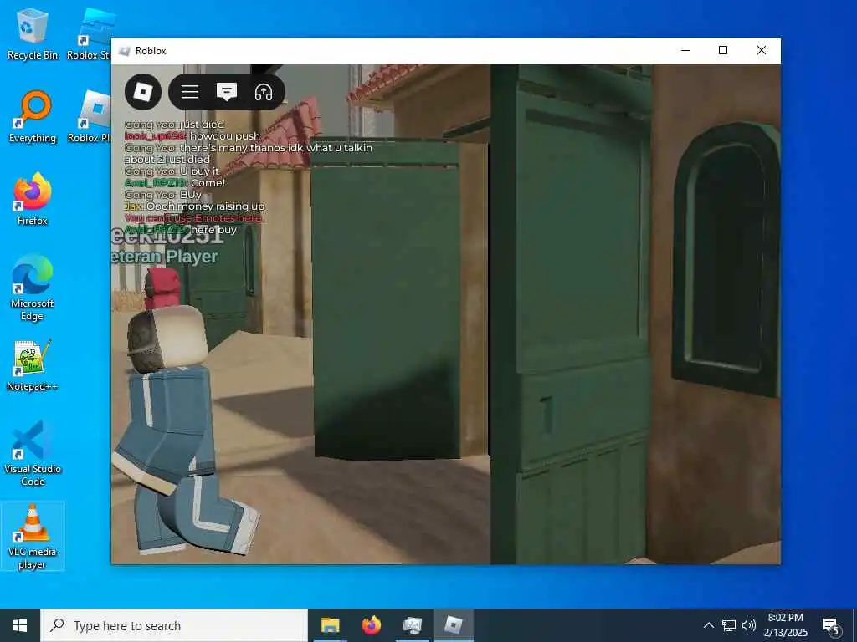Open Microsoft Edge desktop shortcut
The image size is (857, 642).
click(33, 288)
